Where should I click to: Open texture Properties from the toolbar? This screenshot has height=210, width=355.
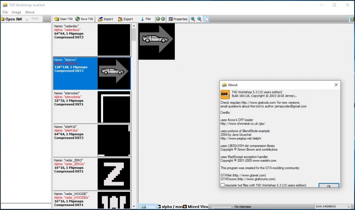tap(178, 19)
